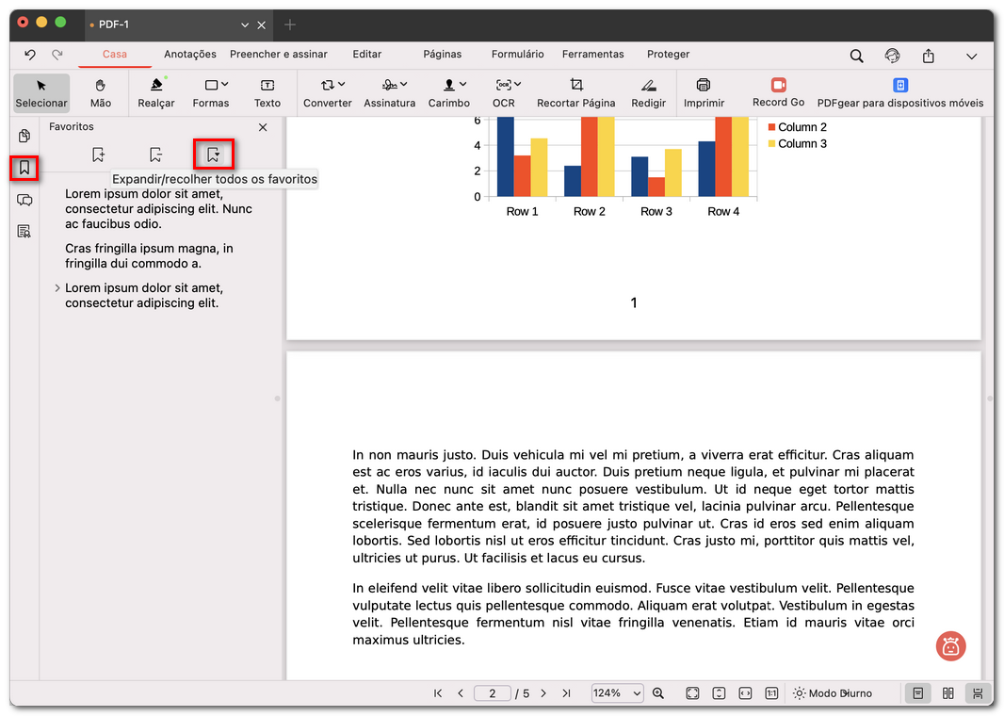1004x716 pixels.
Task: Select the Texto tool
Action: click(x=268, y=92)
